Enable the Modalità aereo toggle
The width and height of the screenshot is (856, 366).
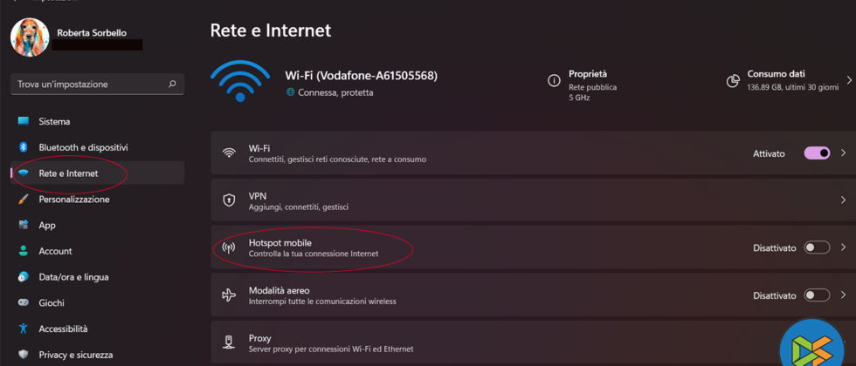point(817,295)
